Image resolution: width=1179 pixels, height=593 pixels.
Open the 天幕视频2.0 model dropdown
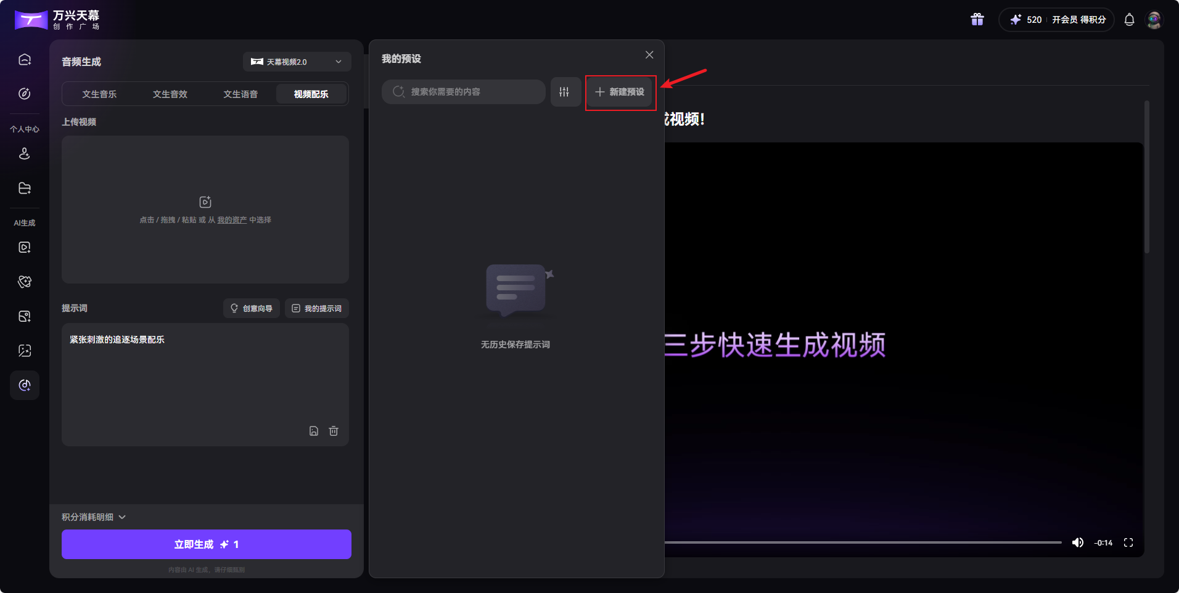297,62
